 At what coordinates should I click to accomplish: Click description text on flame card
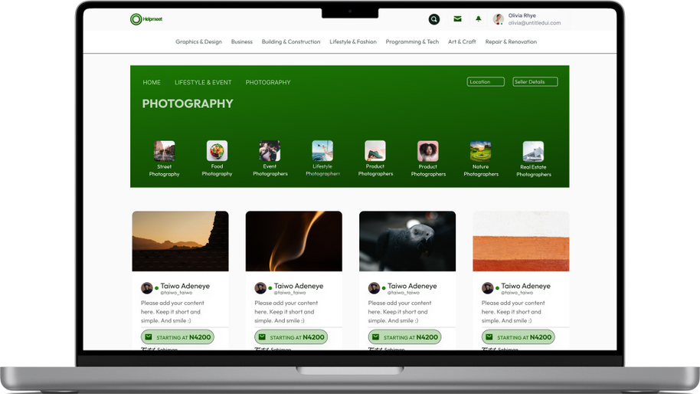click(x=286, y=312)
